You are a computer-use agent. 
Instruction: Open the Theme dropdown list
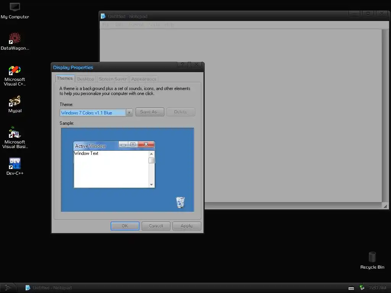(x=129, y=113)
